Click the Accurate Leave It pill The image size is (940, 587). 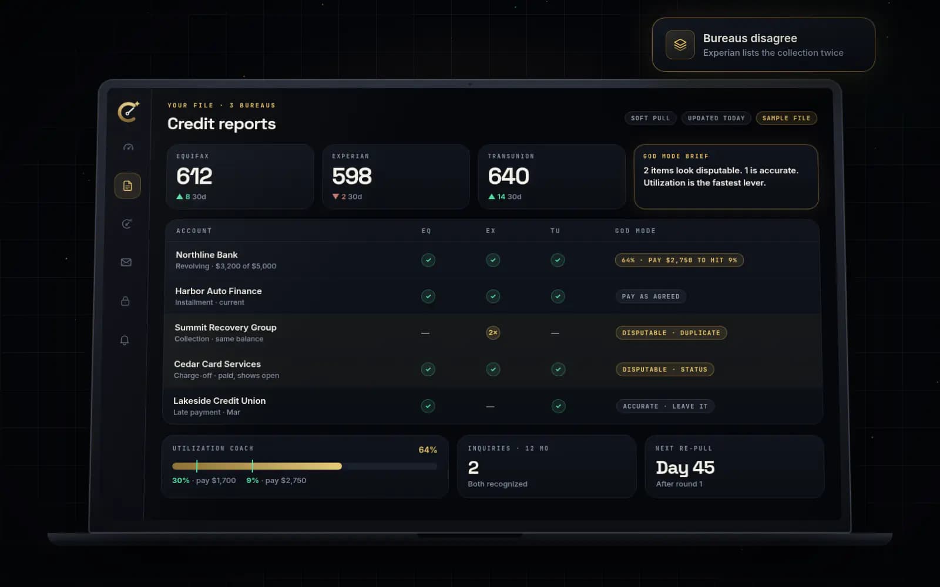pos(665,406)
